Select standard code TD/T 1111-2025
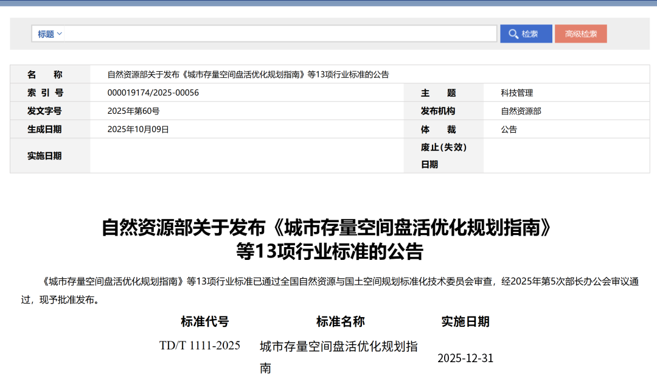The height and width of the screenshot is (378, 657). coord(200,346)
